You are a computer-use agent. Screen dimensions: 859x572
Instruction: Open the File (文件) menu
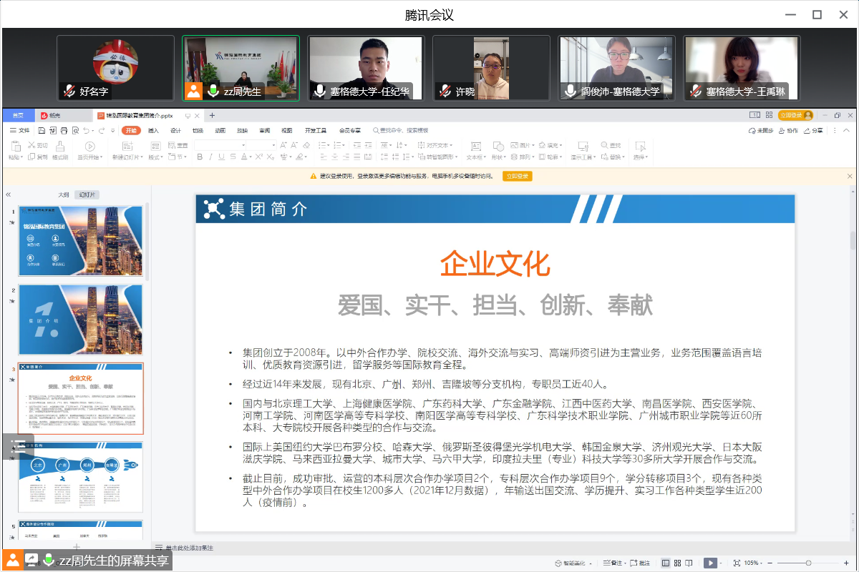[19, 130]
